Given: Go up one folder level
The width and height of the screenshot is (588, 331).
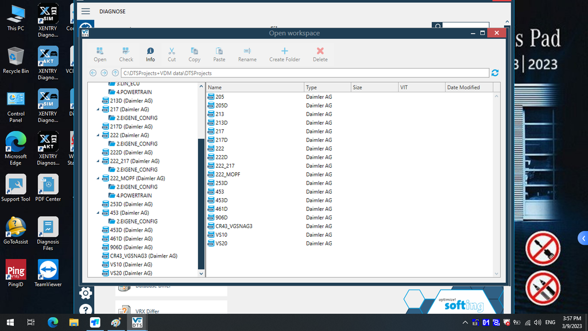Looking at the screenshot, I should (115, 73).
